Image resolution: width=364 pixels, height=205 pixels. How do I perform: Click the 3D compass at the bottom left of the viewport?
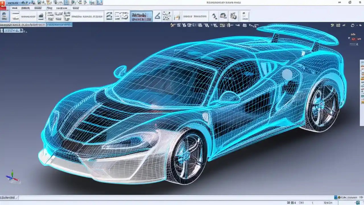click(x=13, y=179)
